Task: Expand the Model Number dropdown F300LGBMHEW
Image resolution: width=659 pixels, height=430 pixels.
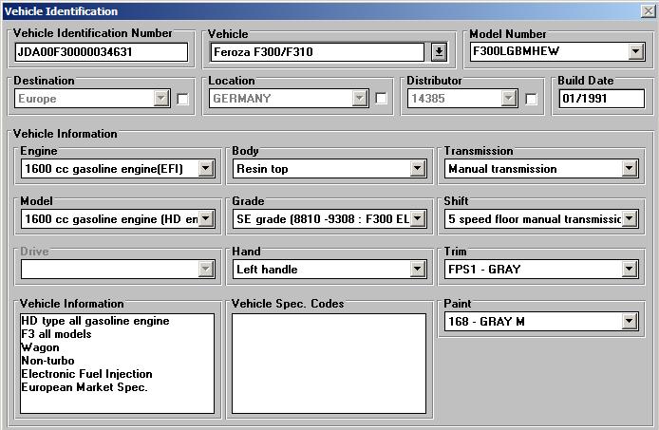Action: pyautogui.click(x=636, y=51)
